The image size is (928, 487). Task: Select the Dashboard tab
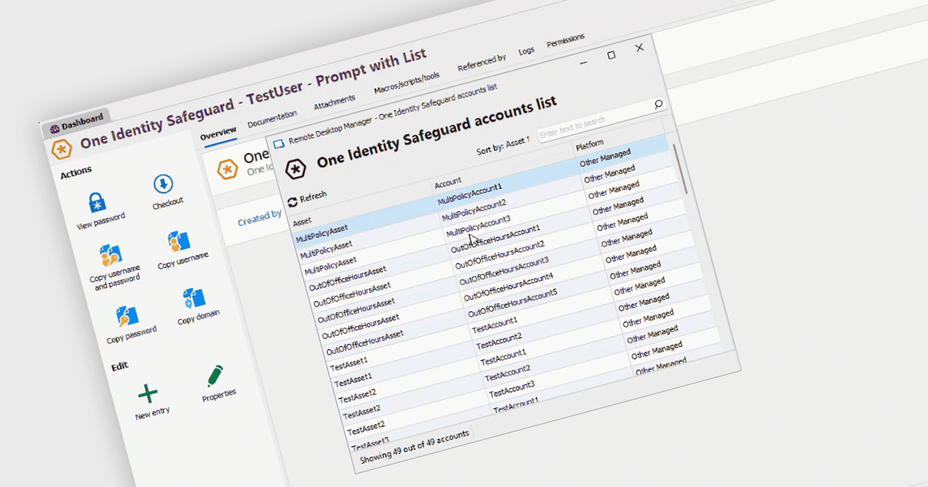click(76, 123)
